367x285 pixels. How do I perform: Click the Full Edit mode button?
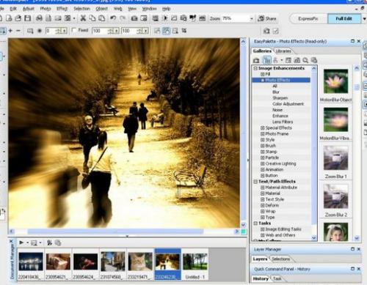[344, 18]
